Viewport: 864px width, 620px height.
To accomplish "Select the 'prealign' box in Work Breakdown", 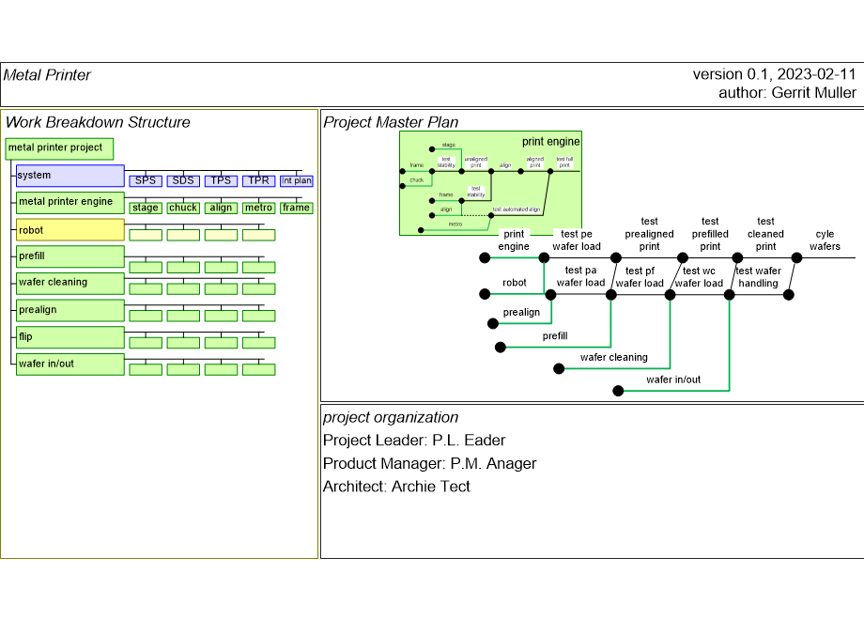I will 70,310.
